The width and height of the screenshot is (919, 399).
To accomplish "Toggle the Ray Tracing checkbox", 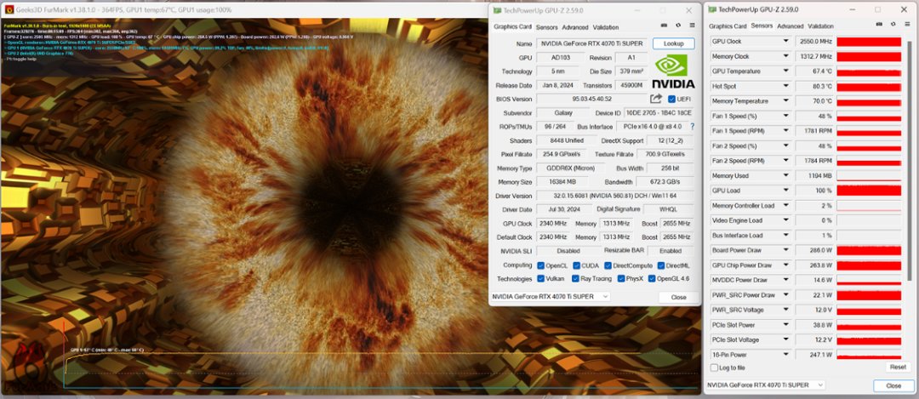I will click(x=576, y=278).
